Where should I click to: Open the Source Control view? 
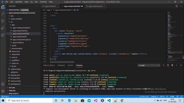pyautogui.click(x=3, y=21)
